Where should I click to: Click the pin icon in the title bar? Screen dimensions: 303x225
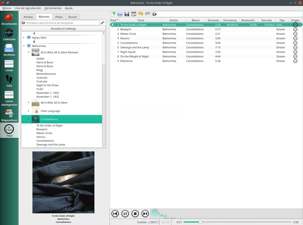coord(8,3)
